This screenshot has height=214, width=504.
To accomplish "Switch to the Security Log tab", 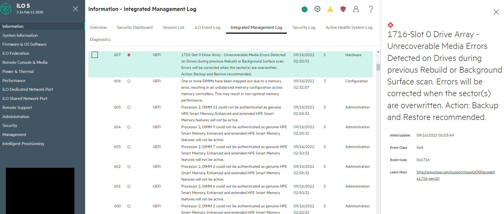I will coord(304,28).
